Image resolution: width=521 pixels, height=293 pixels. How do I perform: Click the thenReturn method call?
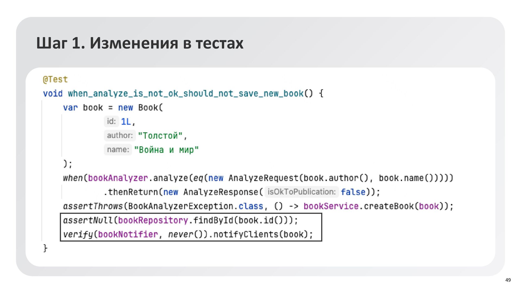(x=133, y=192)
